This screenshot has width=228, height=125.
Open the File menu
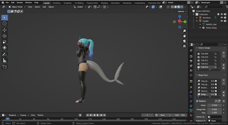click(7, 3)
